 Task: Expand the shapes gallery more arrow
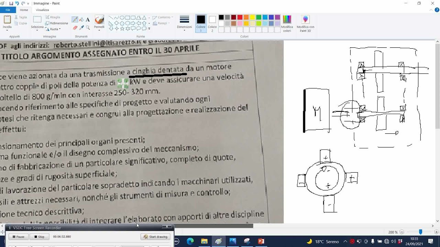click(149, 29)
